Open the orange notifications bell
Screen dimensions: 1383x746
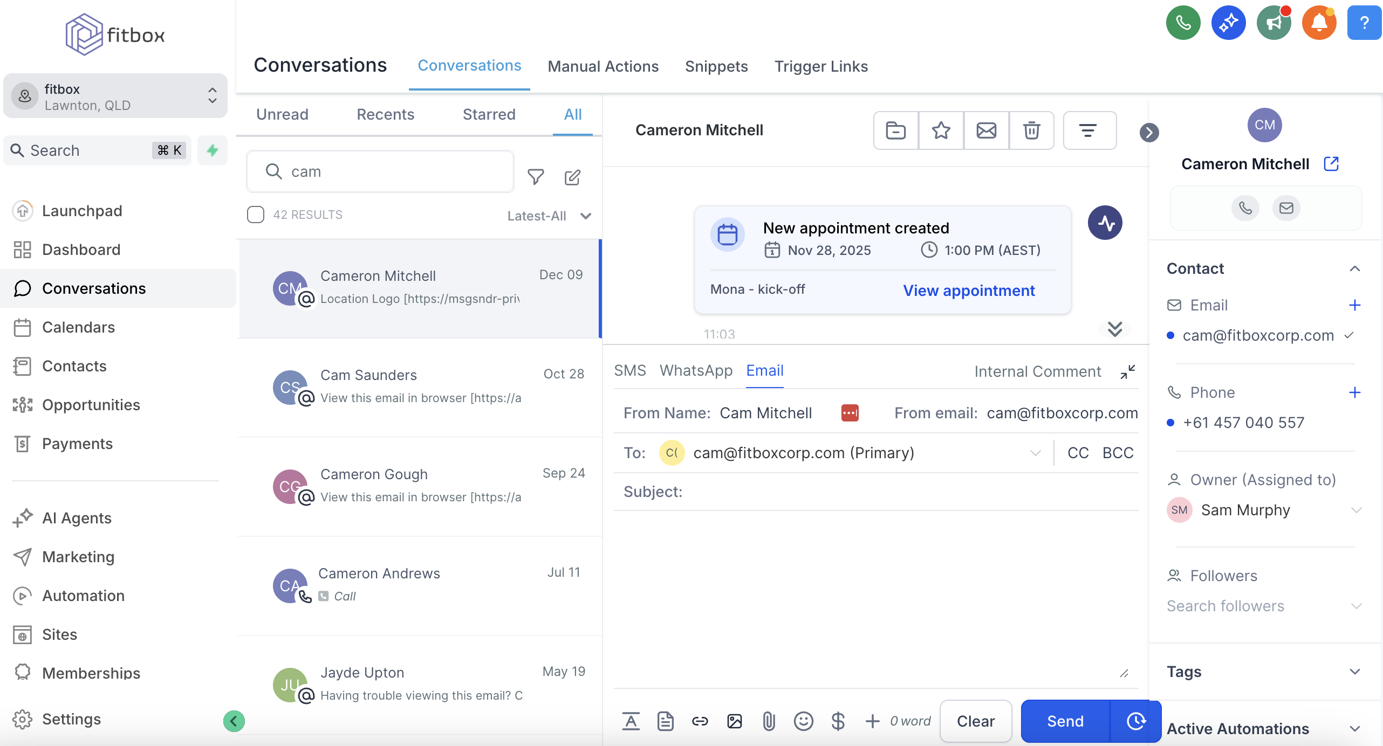1319,23
